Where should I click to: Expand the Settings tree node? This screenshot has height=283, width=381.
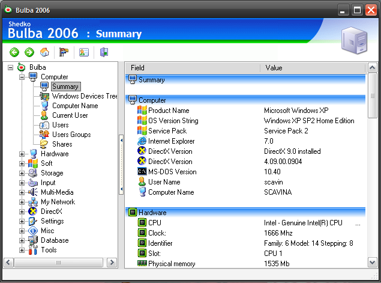[x=22, y=221]
